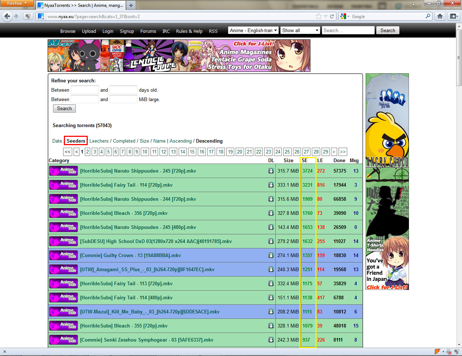Screen dimensions: 462x356
Task: Click the browser address bar
Action: click(180, 16)
